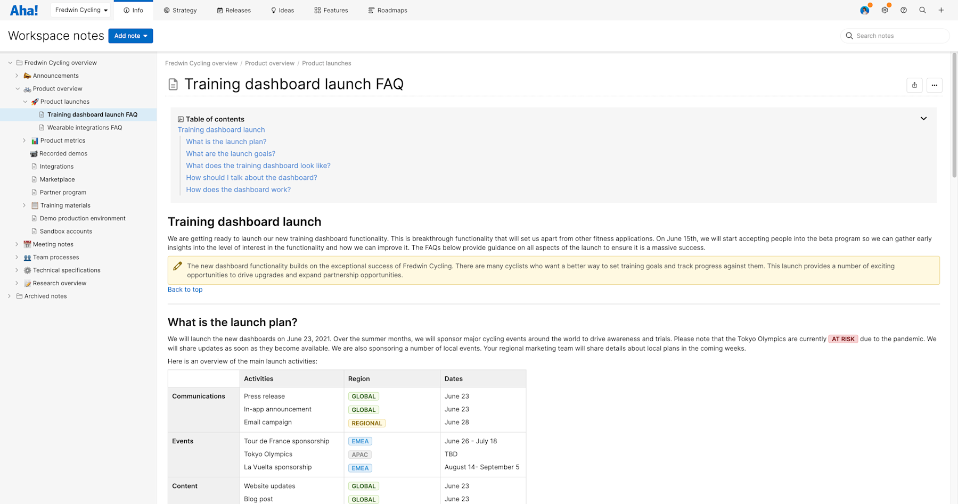Screen dimensions: 958x504
Task: Open the Fredwin Cycling workspace switcher
Action: point(80,10)
